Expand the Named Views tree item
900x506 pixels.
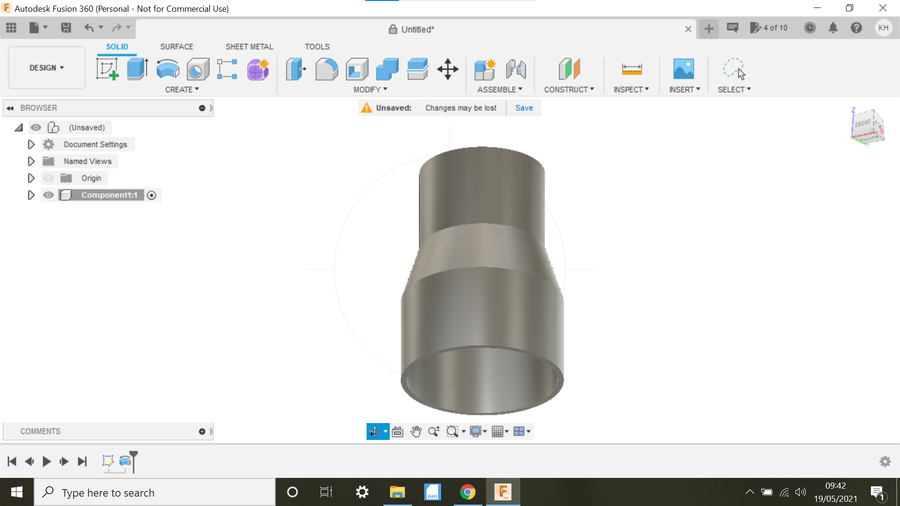(31, 161)
